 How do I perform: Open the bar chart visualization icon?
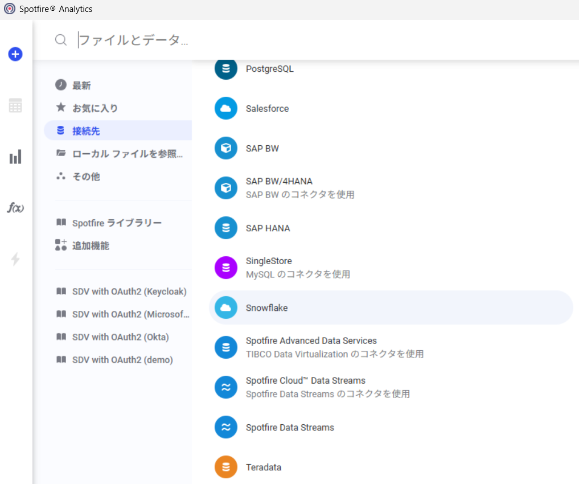coord(15,157)
